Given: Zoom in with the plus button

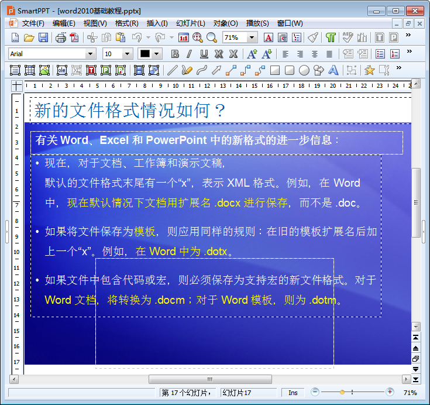Looking at the screenshot, I should [x=390, y=392].
